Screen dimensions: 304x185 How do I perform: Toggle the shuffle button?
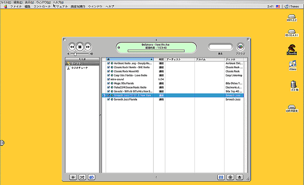point(82,177)
